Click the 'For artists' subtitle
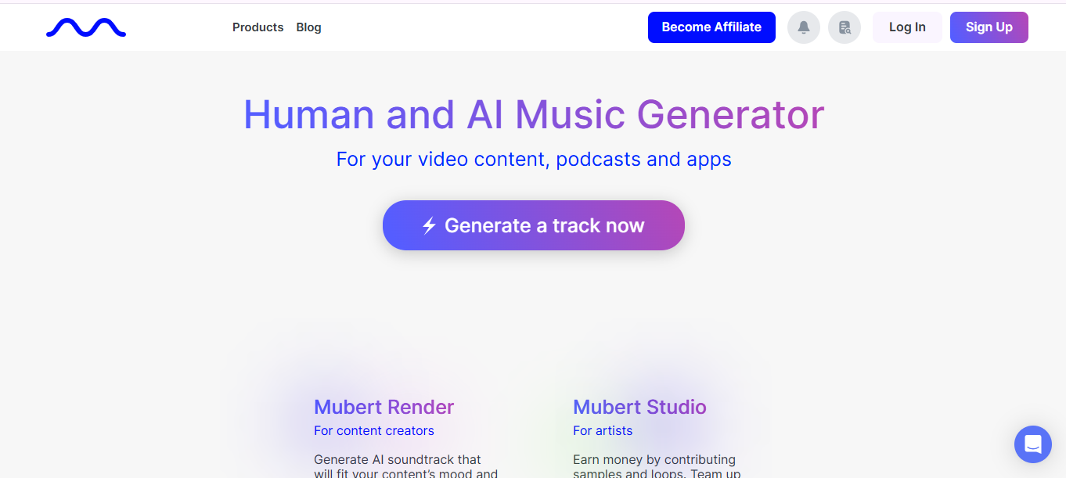This screenshot has height=478, width=1066. (x=603, y=430)
